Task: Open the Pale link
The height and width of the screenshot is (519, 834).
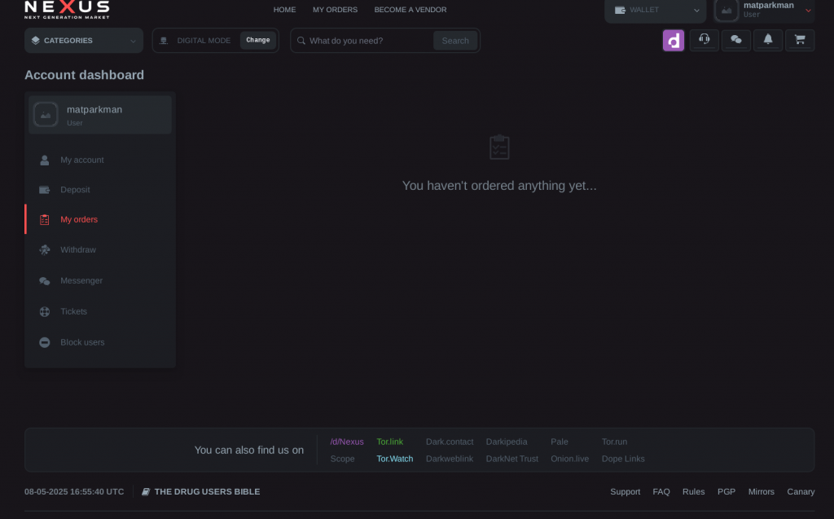Action: pos(560,442)
